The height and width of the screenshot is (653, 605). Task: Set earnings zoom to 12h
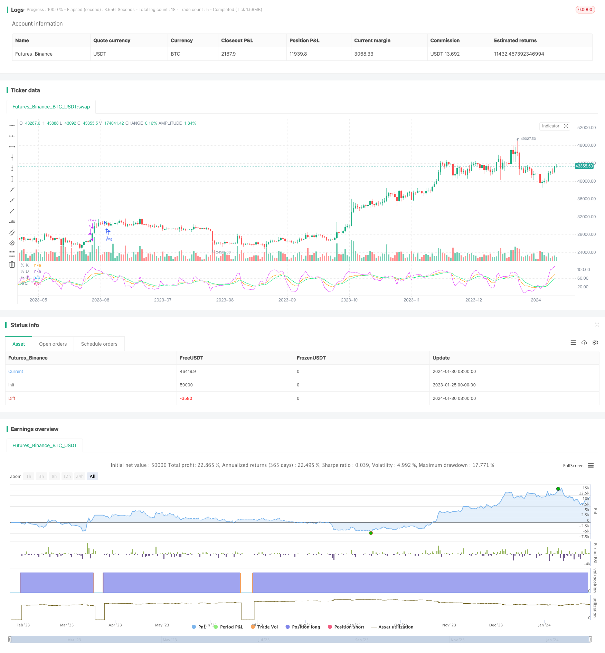pos(67,476)
